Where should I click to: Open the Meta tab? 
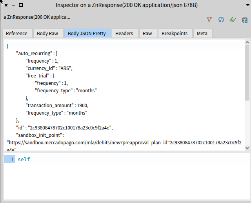point(202,34)
